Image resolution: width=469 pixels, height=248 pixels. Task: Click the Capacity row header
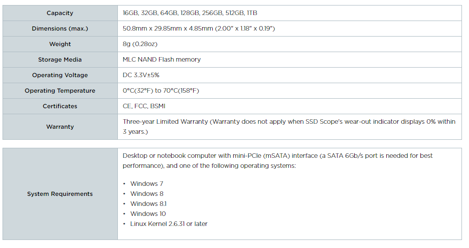tap(60, 13)
